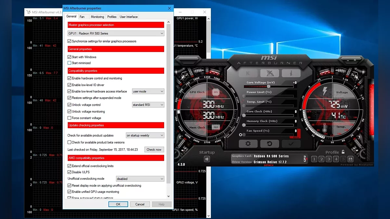The image size is (390, 219).
Task: Reset settings with the circular arrow button
Action: [x=269, y=143]
